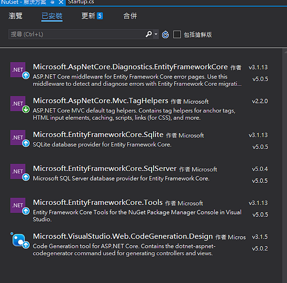Click the EntityFrameworkCore.Tools .NET package icon
Screen dimensions: 287x283
[18, 205]
